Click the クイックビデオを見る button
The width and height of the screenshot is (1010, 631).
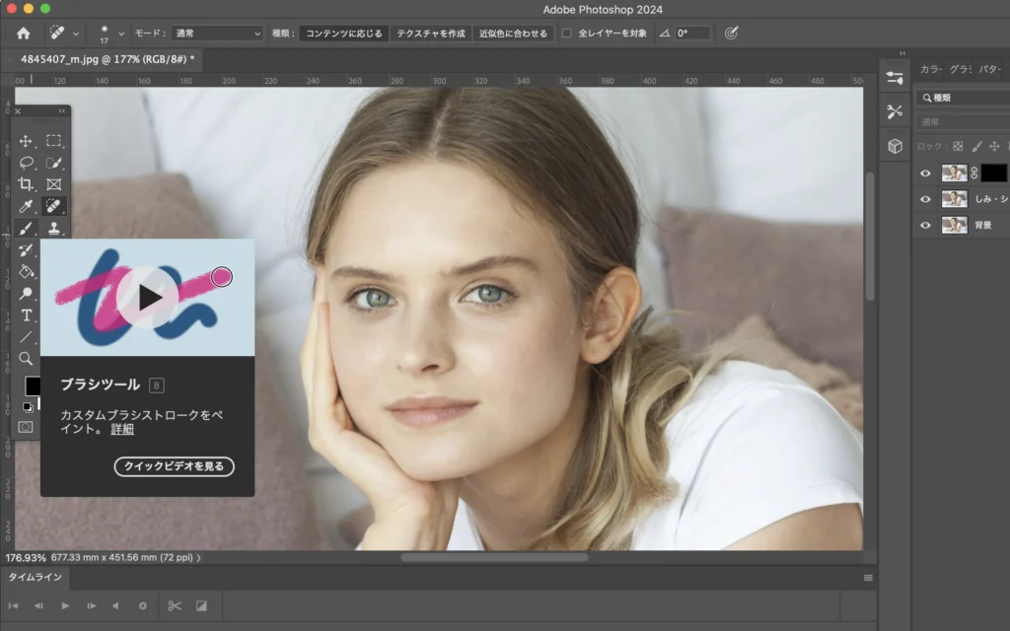coord(174,466)
